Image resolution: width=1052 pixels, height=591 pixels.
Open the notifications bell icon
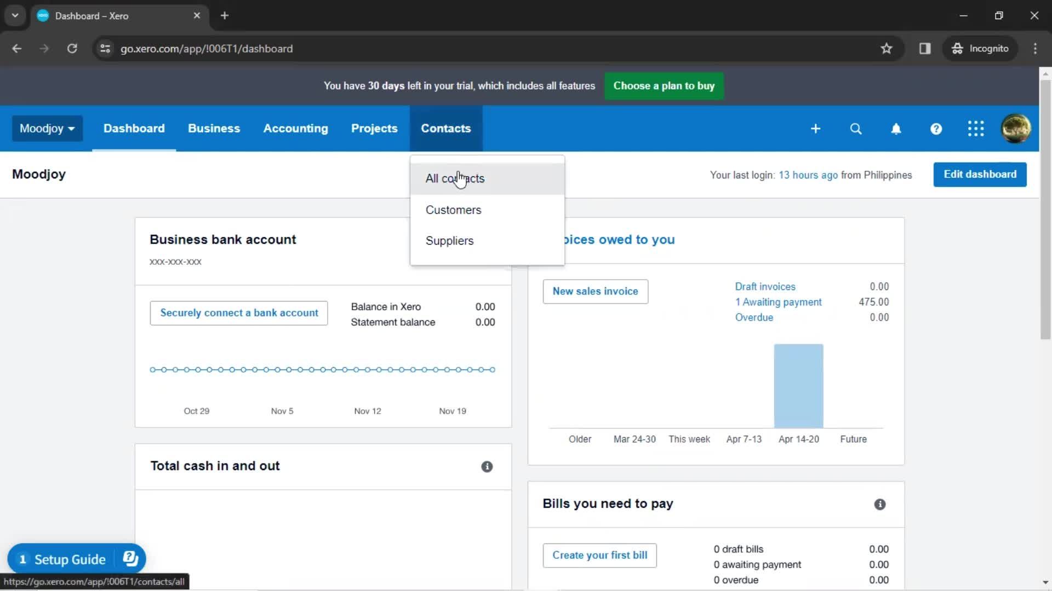[x=896, y=129]
